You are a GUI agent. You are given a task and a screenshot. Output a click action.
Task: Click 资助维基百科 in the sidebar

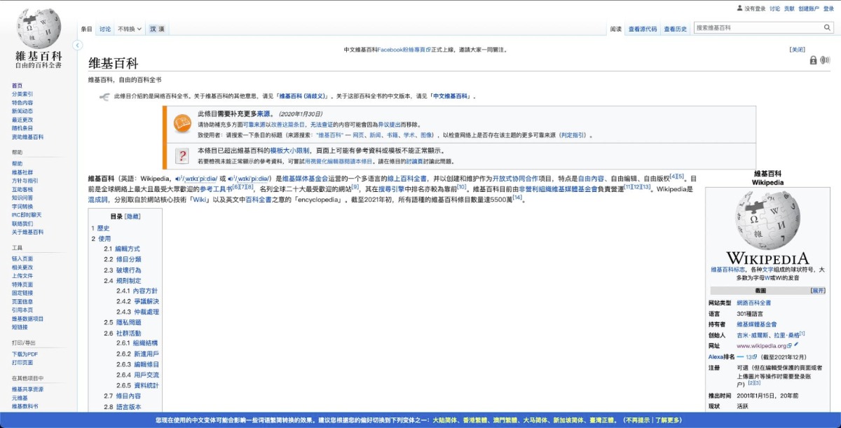pyautogui.click(x=27, y=137)
